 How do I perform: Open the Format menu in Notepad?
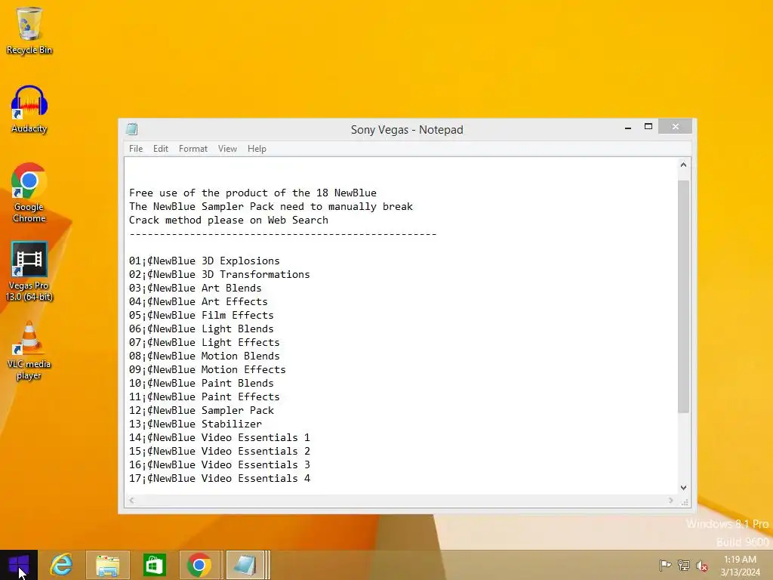(192, 149)
